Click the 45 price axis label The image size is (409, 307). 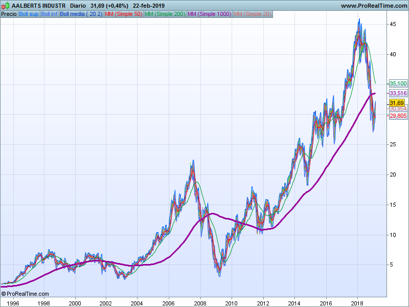point(393,24)
